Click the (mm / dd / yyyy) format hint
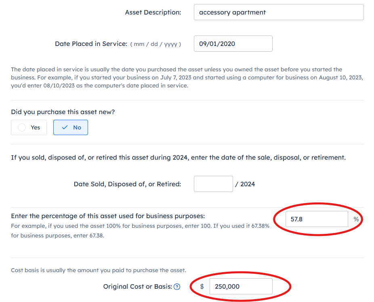The height and width of the screenshot is (302, 374). click(x=155, y=44)
